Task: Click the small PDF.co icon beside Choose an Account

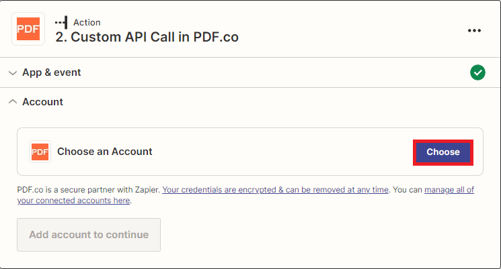Action: click(40, 152)
